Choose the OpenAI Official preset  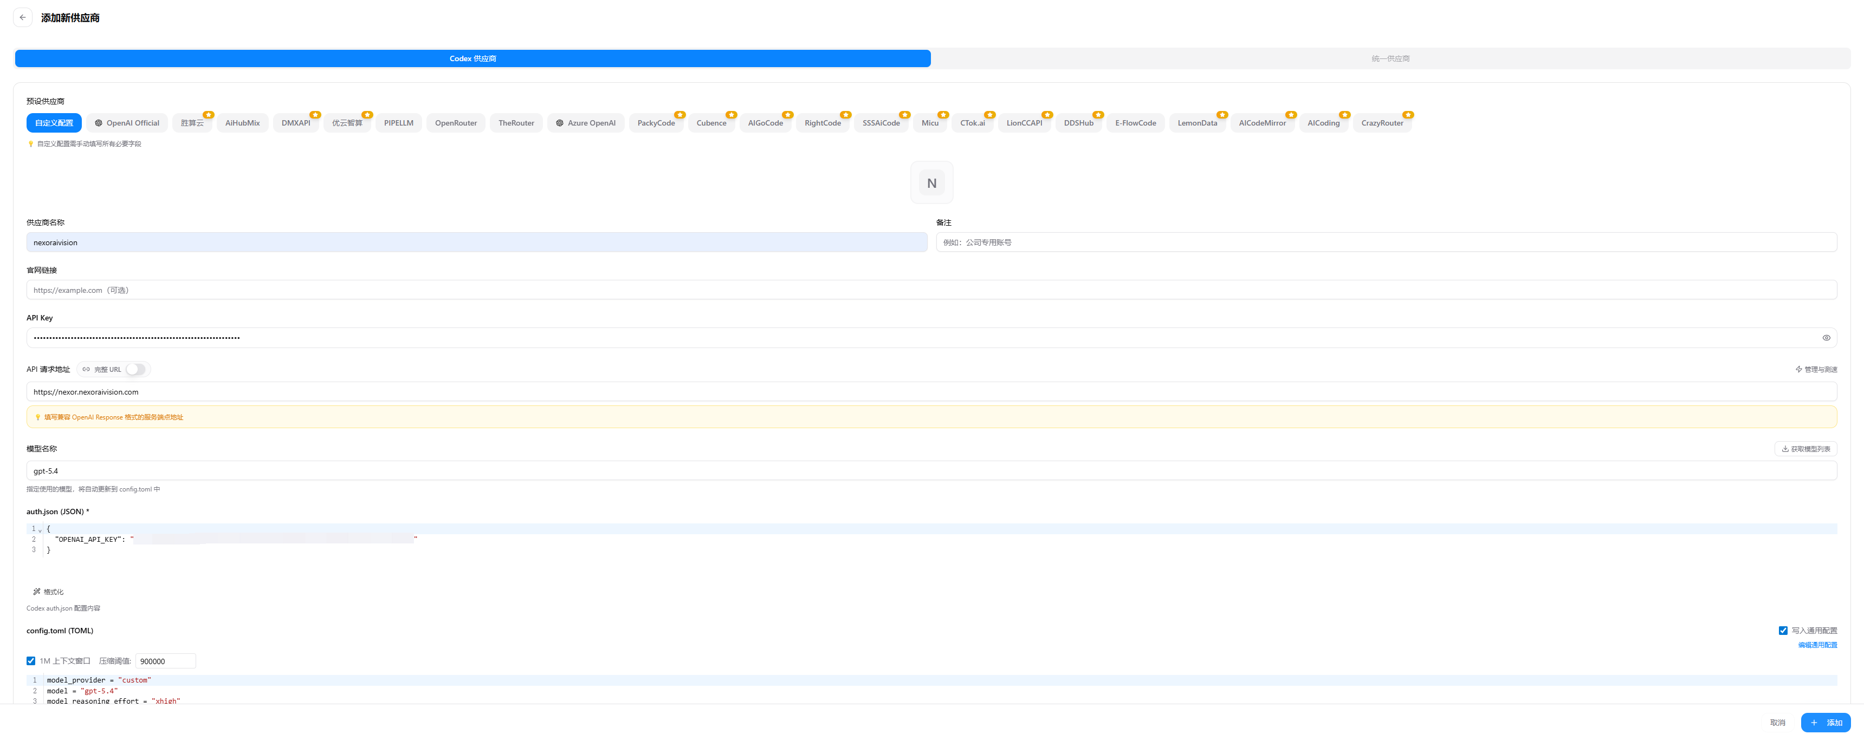click(x=127, y=123)
